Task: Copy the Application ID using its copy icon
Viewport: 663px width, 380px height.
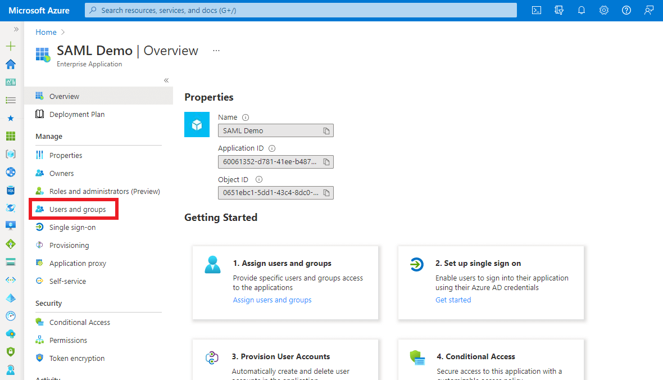Action: (x=326, y=161)
